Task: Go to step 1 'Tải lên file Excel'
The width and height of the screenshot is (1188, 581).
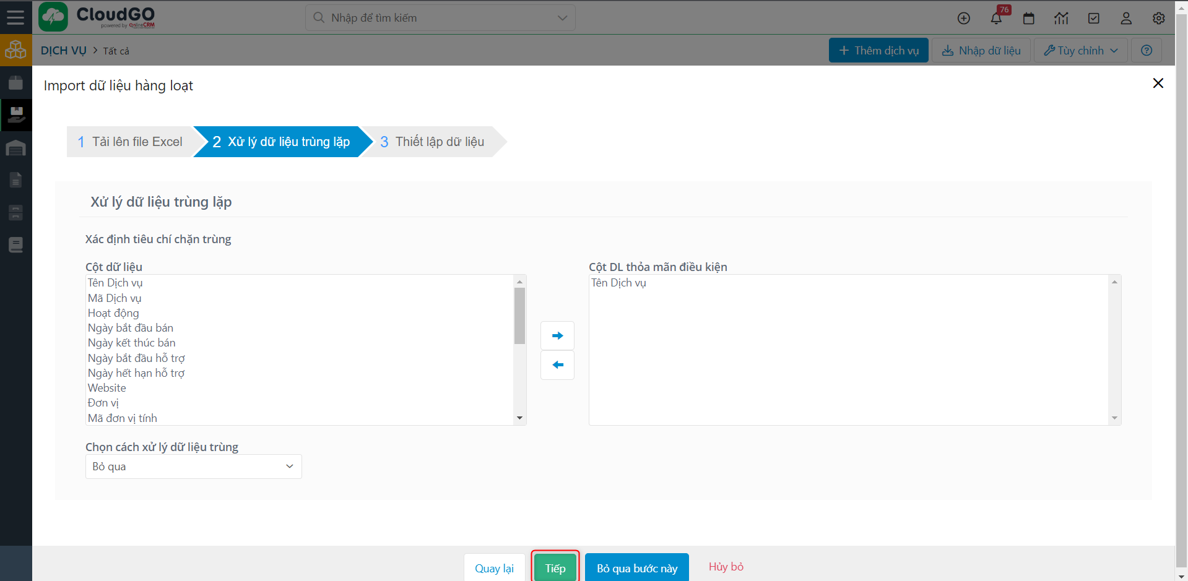Action: [131, 142]
